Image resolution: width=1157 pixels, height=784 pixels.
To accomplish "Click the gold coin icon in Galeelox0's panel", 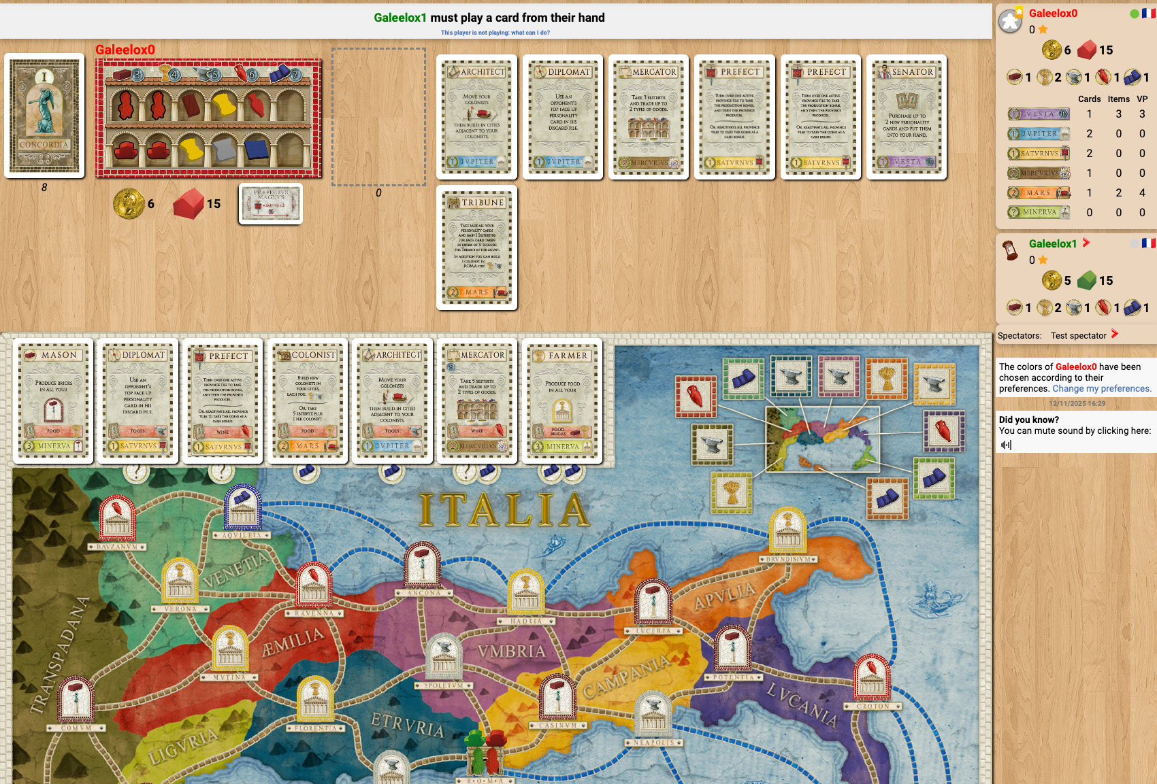I will (1052, 50).
